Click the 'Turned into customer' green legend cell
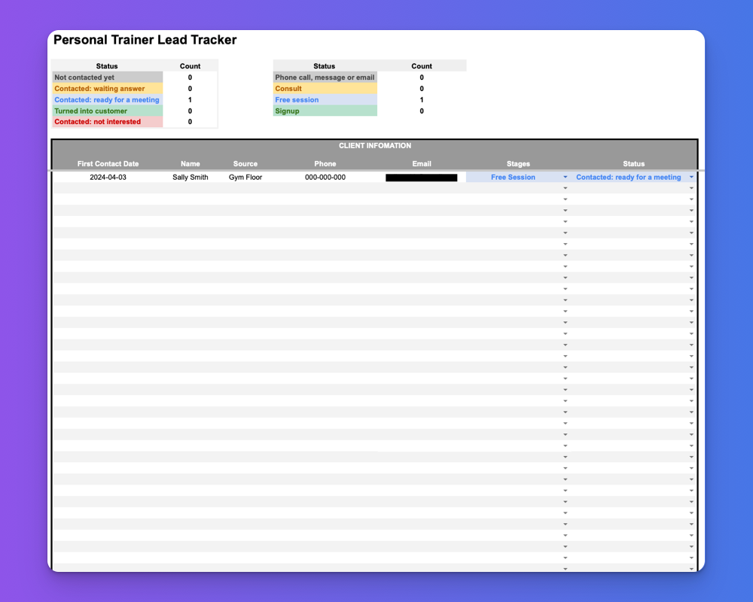Screen dimensions: 753x602 (x=107, y=111)
